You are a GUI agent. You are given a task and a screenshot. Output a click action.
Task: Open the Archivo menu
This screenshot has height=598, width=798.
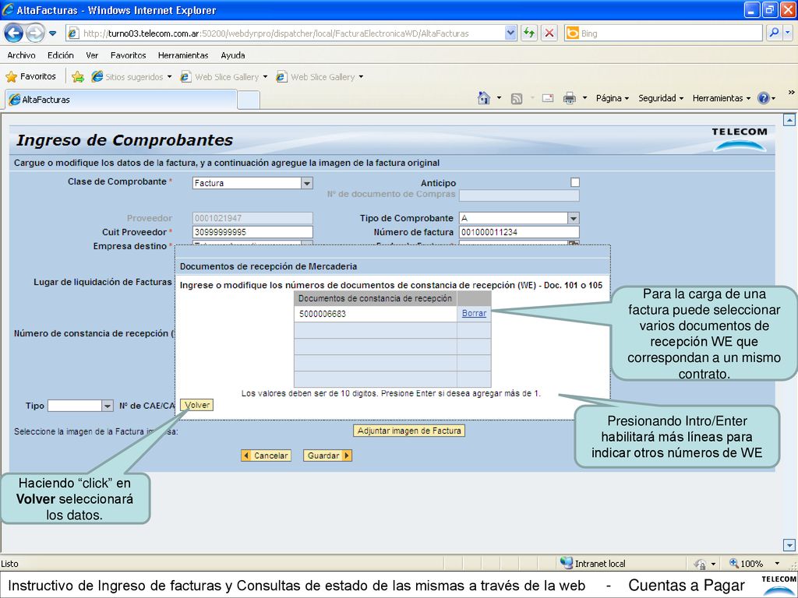point(21,55)
